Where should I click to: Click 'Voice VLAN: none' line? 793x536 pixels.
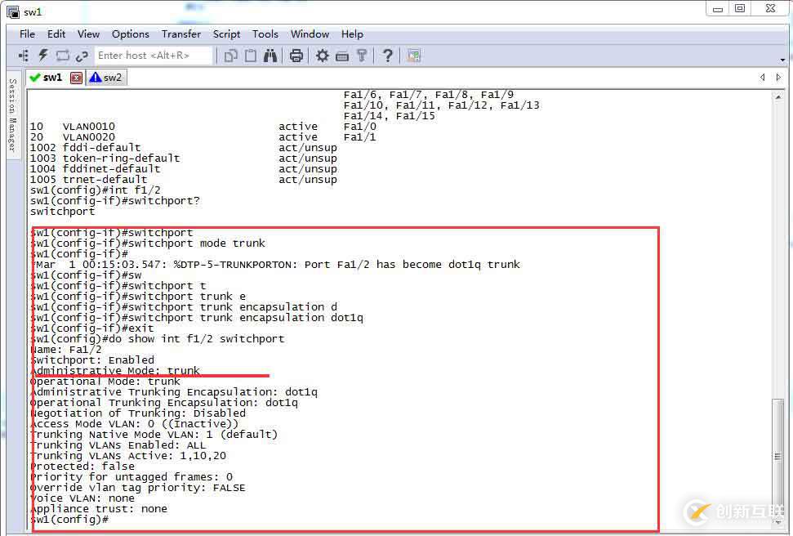[83, 498]
